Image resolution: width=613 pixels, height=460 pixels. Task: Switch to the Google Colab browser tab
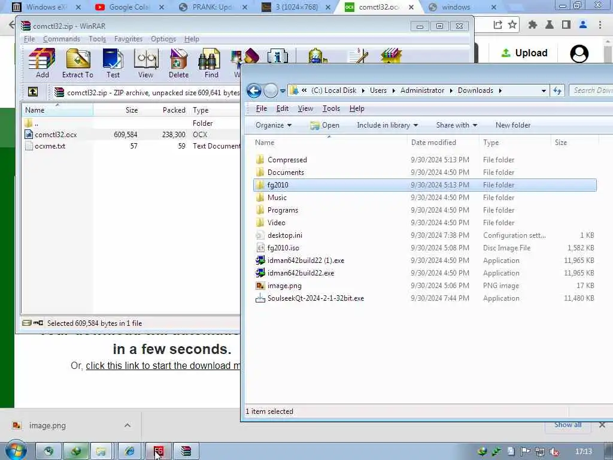click(128, 7)
